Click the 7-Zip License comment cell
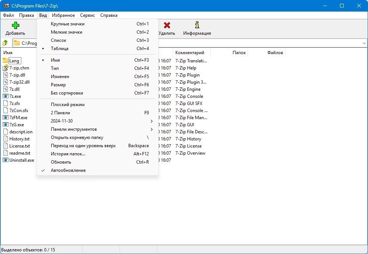Viewport: 368px width, 254px height. pyautogui.click(x=188, y=146)
